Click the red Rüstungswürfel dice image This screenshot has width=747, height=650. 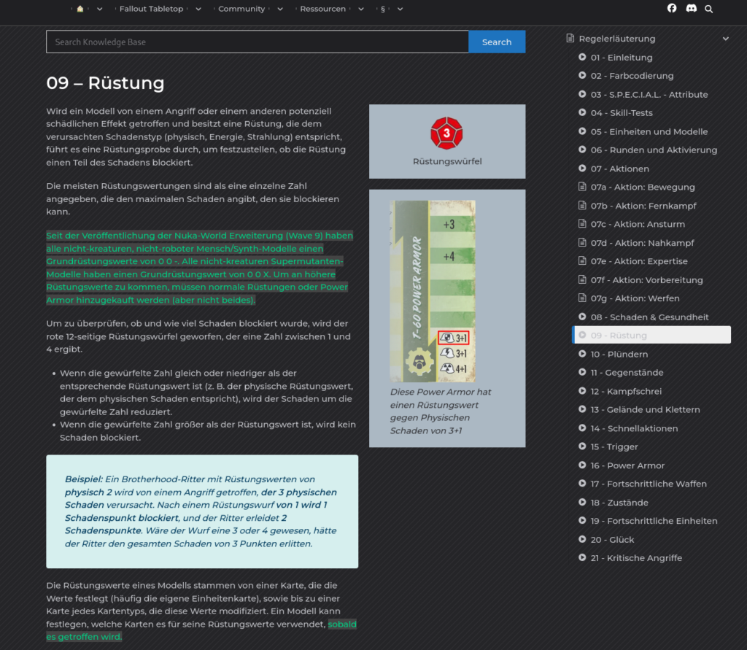pos(446,133)
